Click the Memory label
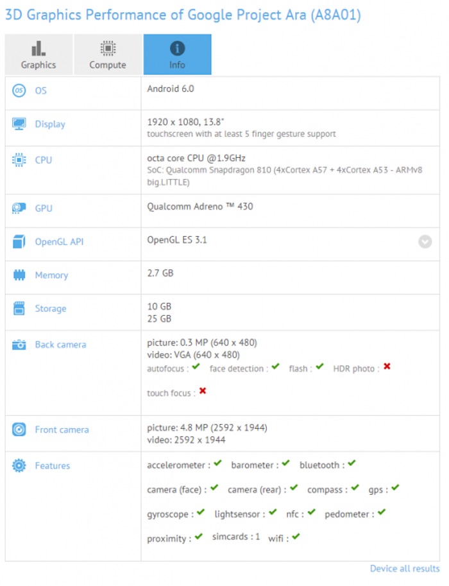Viewport: 449px width, 586px height. click(51, 275)
